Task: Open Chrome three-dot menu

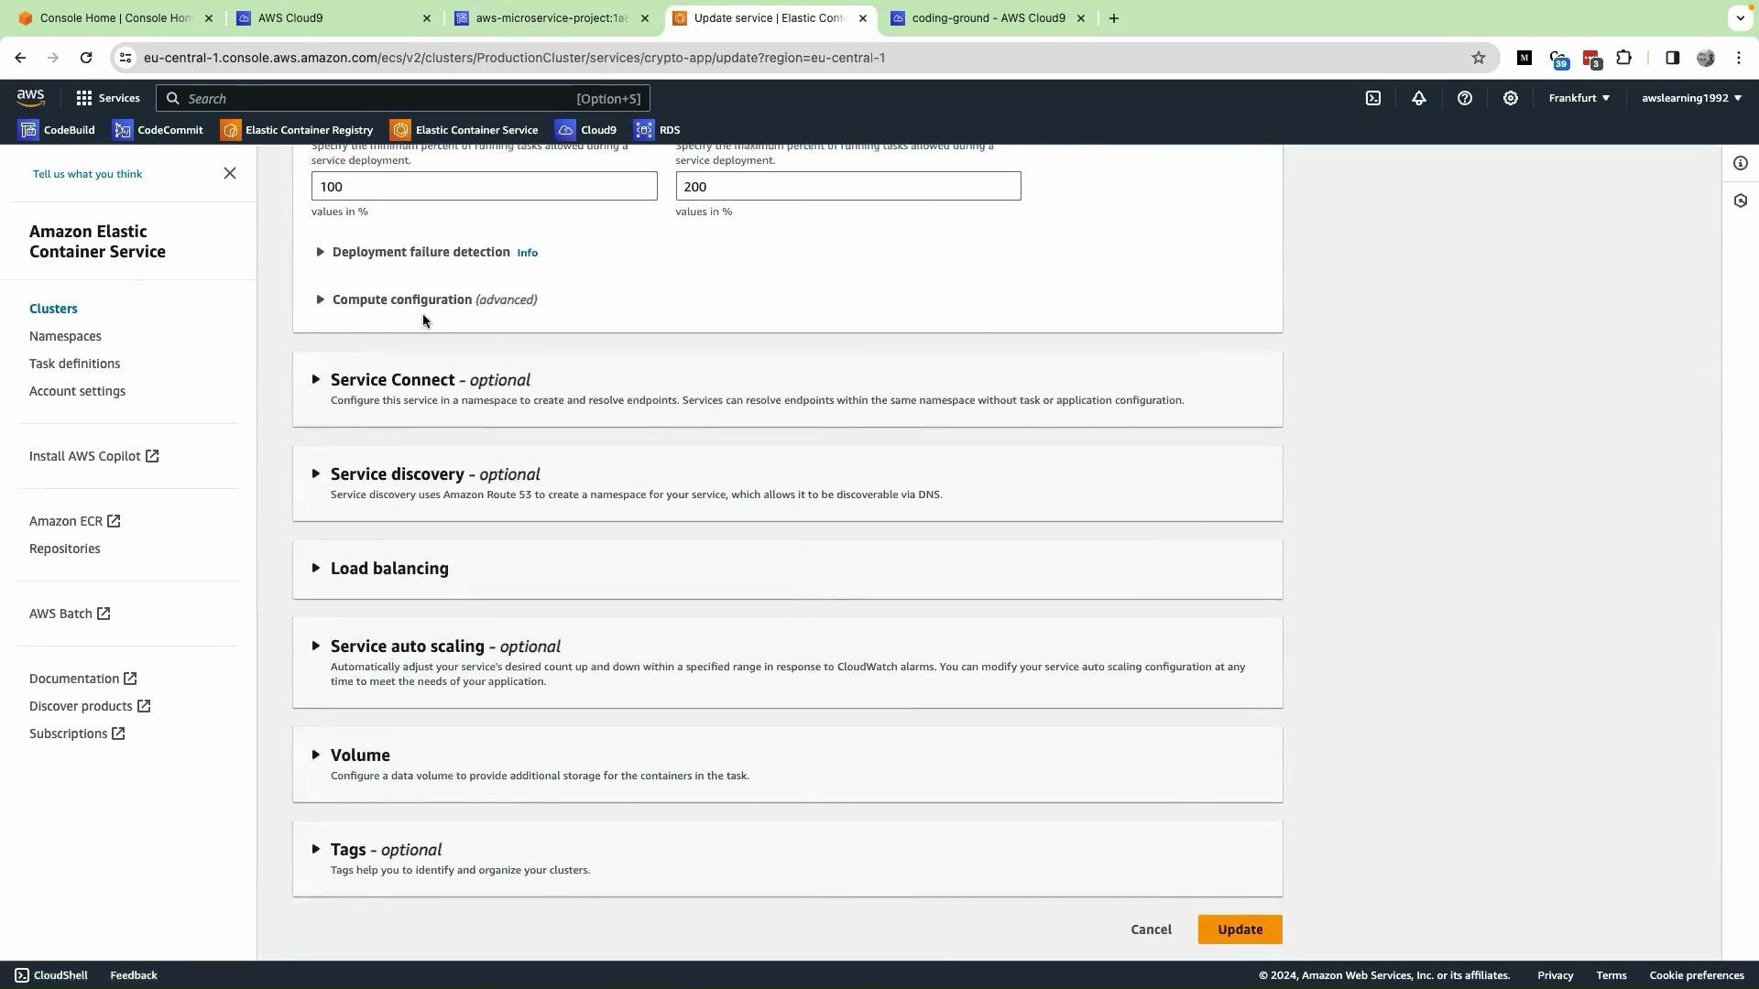Action: 1739,58
